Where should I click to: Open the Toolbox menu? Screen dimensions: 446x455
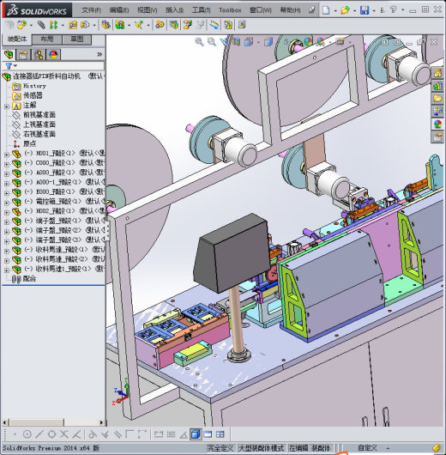[230, 10]
